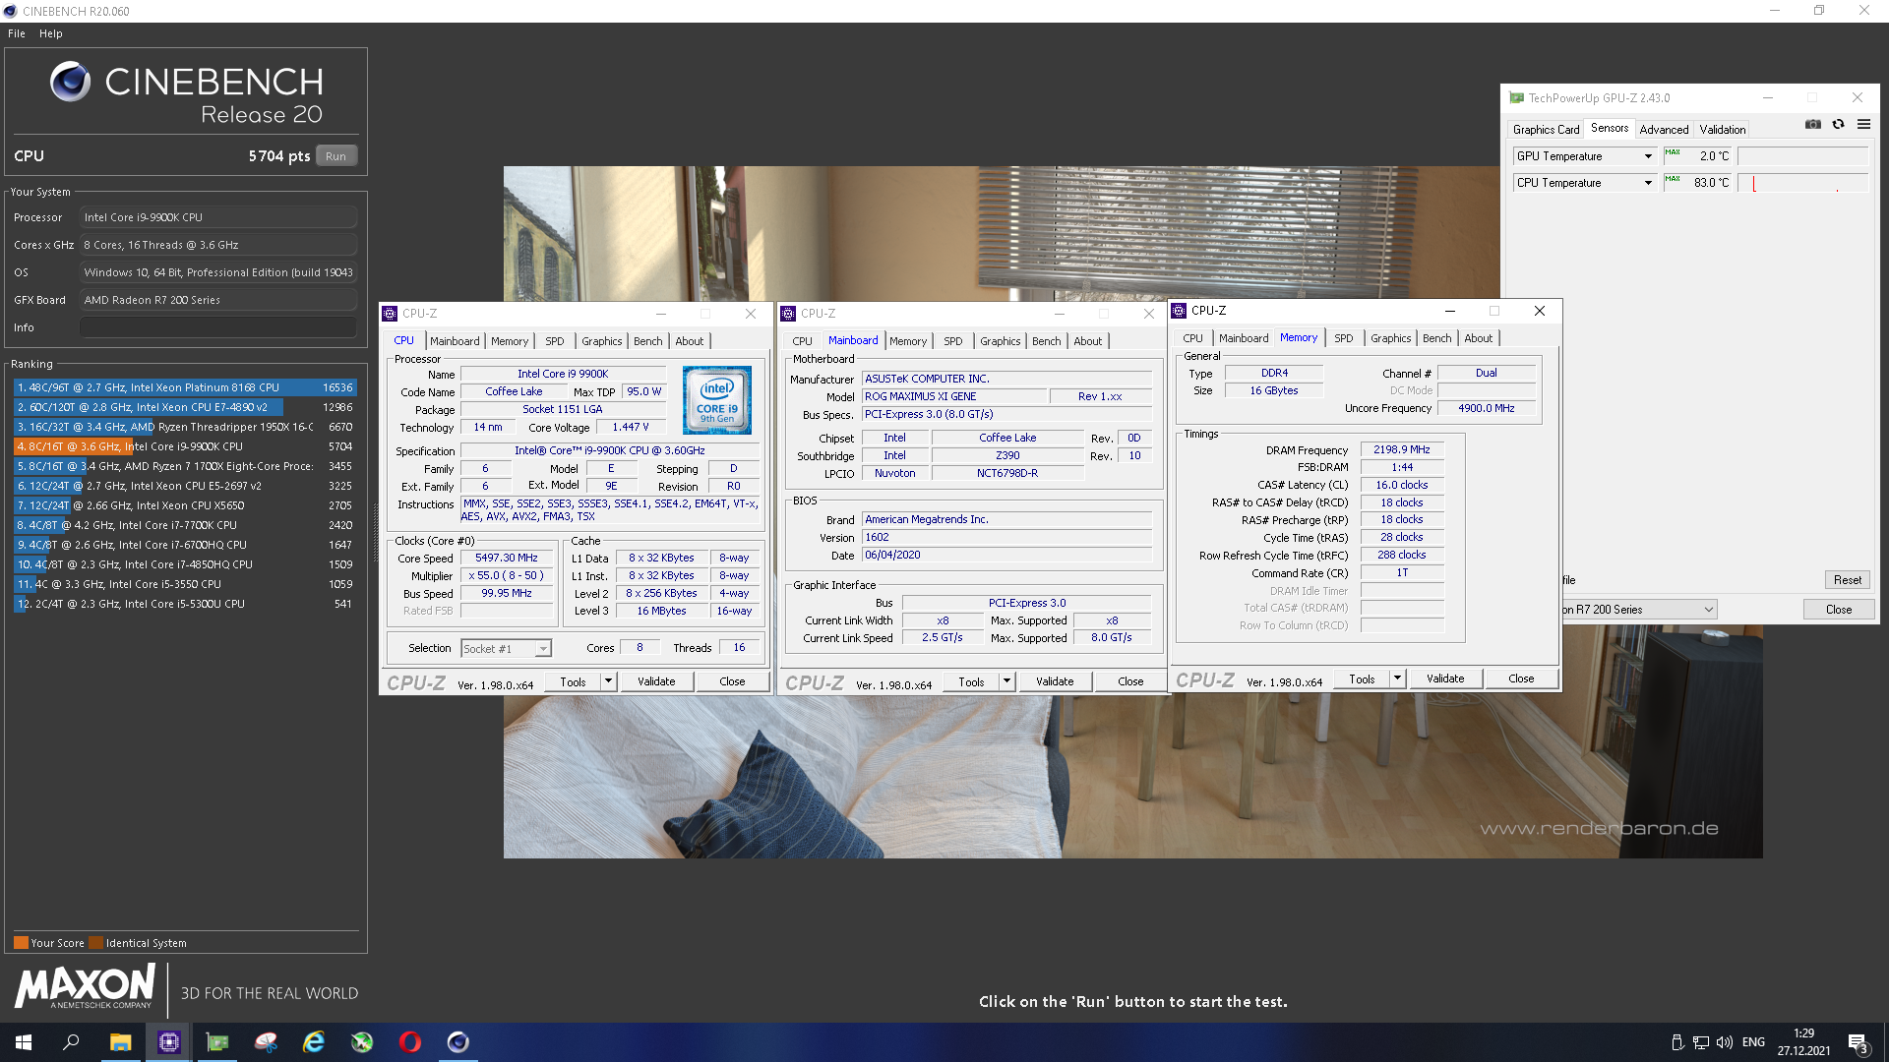Expand Tools dropdown arrow in CPU-Z Mainboard window
The image size is (1889, 1062).
pos(1006,681)
